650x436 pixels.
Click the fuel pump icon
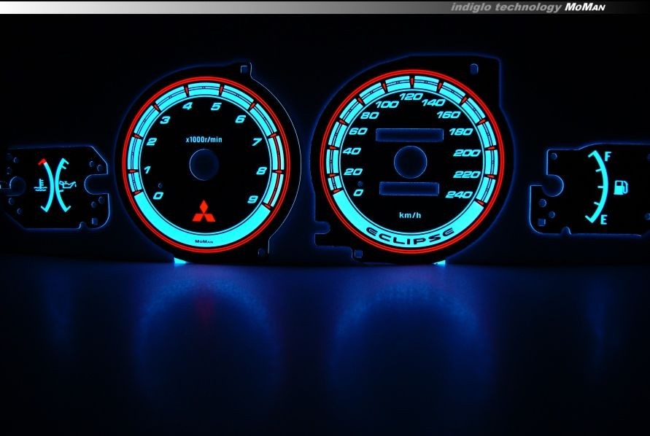(x=621, y=187)
